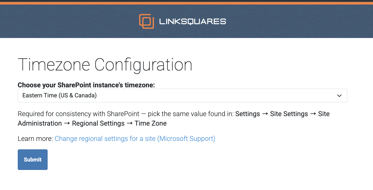This screenshot has width=373, height=190.
Task: Click the Required for consistency with SharePoint text
Action: [x=79, y=114]
